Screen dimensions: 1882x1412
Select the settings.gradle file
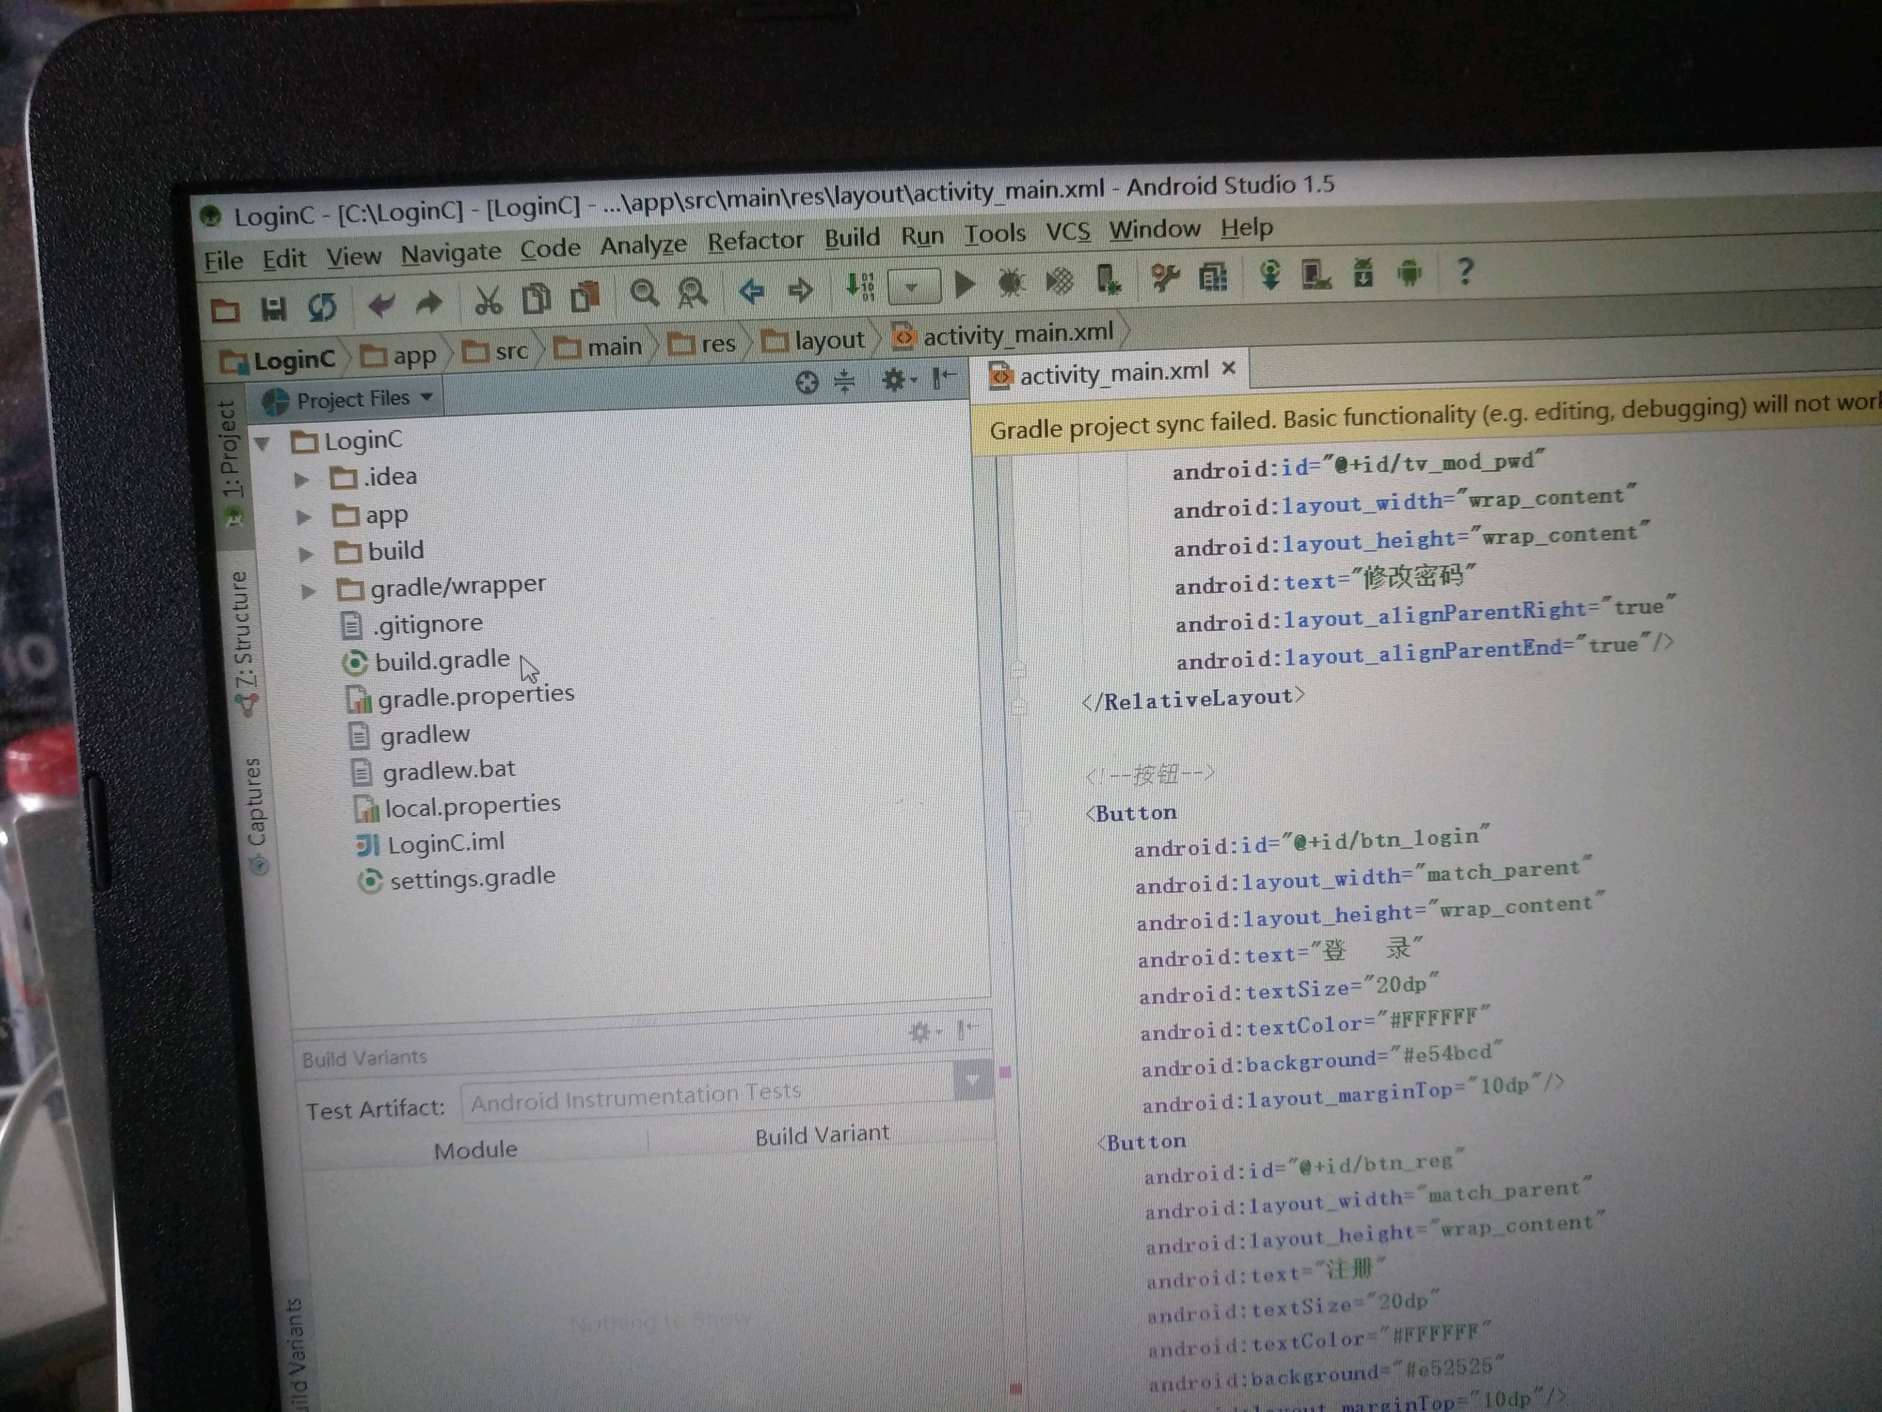457,877
